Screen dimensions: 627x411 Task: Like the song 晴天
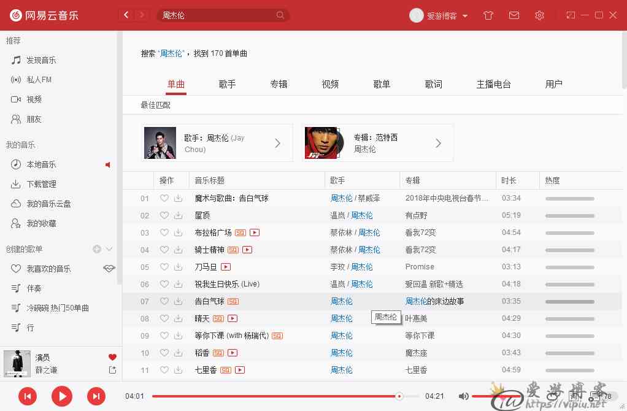tap(164, 318)
